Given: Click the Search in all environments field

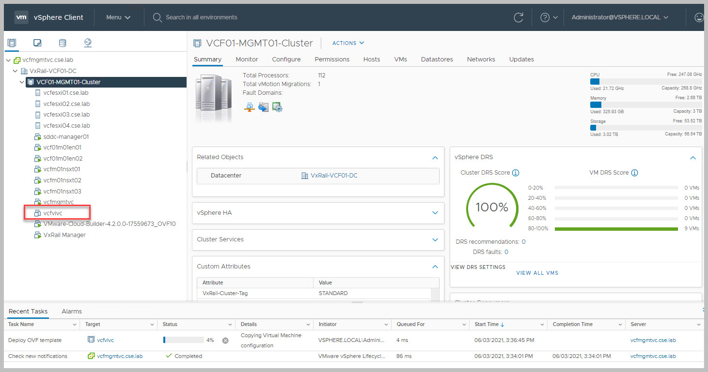Looking at the screenshot, I should coord(201,17).
